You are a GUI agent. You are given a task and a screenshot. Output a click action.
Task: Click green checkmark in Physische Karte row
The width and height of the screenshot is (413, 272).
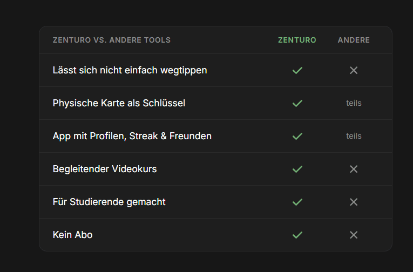point(297,103)
